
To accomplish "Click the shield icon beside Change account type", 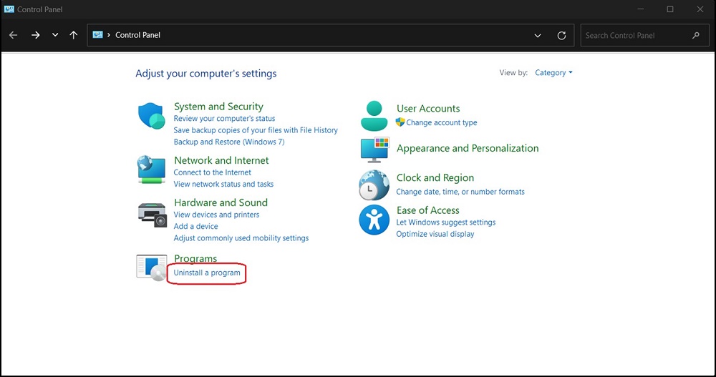I will click(400, 122).
